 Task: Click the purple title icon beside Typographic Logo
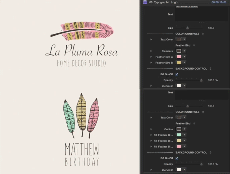pyautogui.click(x=145, y=2)
